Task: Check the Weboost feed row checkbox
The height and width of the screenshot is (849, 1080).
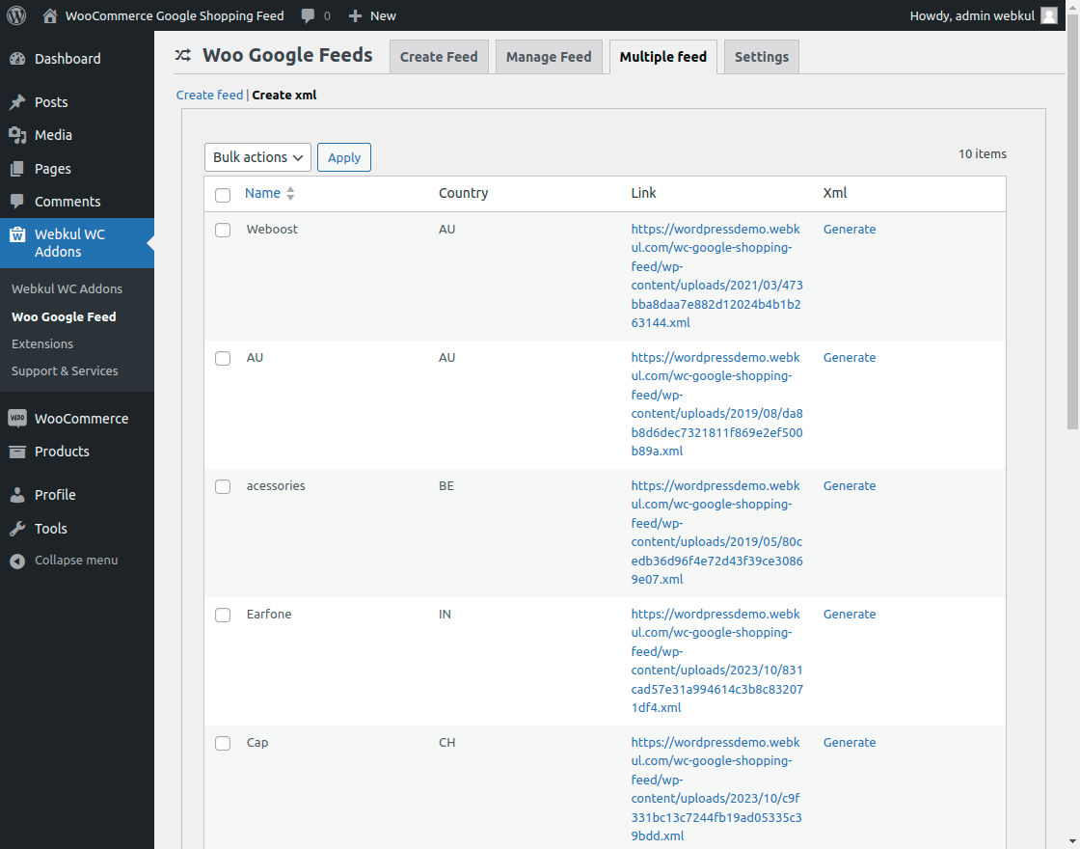Action: tap(223, 230)
